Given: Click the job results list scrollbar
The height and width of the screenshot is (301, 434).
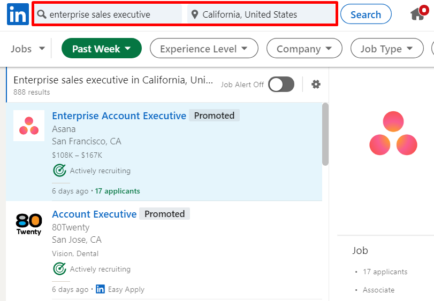Looking at the screenshot, I should click(325, 134).
